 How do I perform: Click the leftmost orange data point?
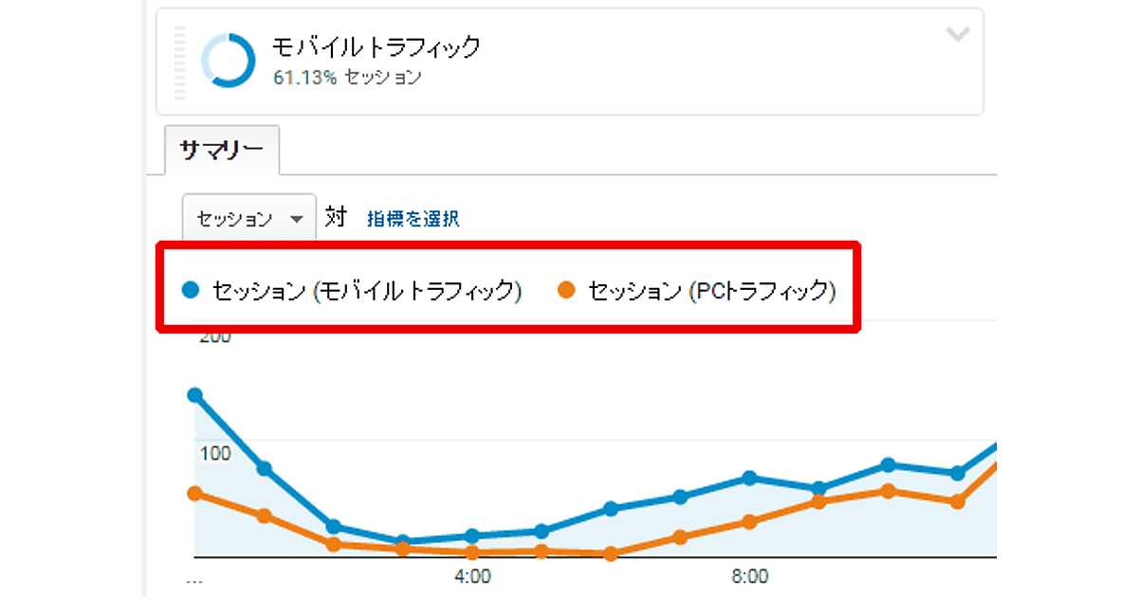[195, 494]
